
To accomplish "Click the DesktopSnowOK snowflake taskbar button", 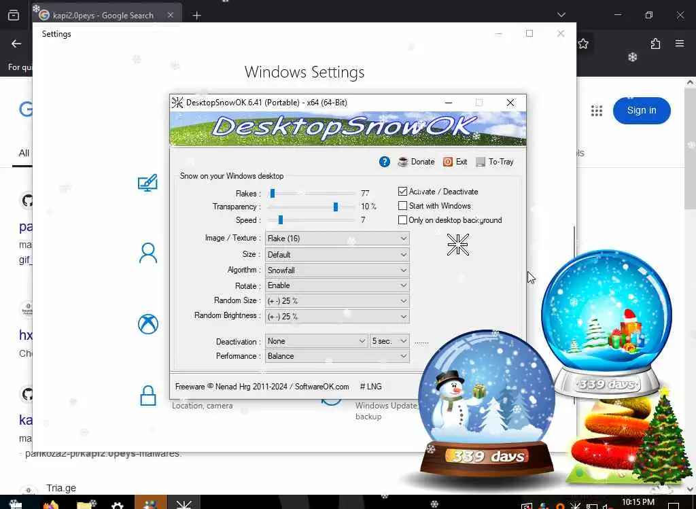I will coord(184,504).
